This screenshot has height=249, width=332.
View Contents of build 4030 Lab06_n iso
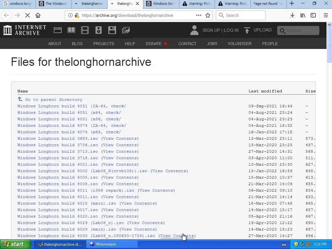pos(177,236)
